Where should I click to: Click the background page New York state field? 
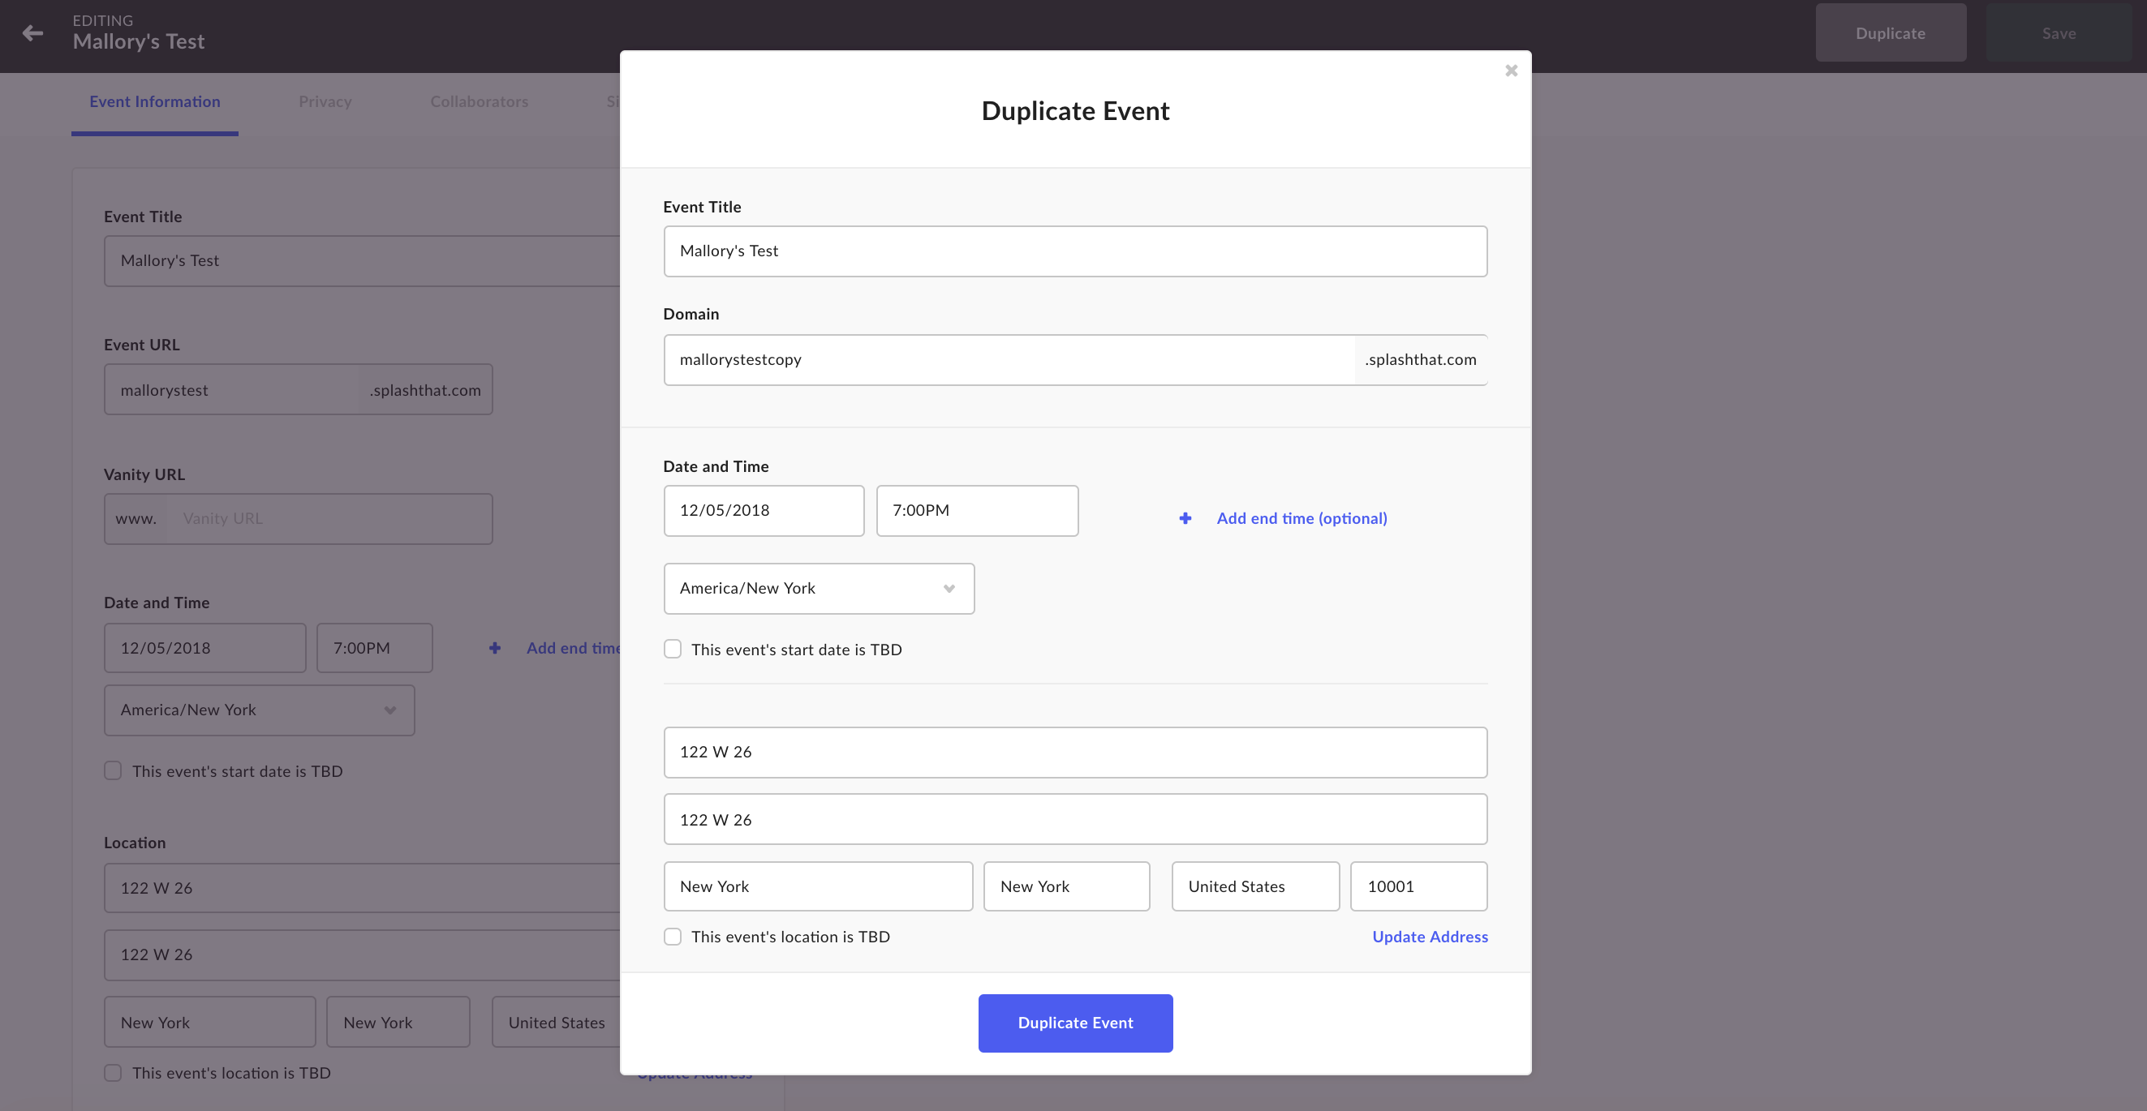pyautogui.click(x=398, y=1022)
